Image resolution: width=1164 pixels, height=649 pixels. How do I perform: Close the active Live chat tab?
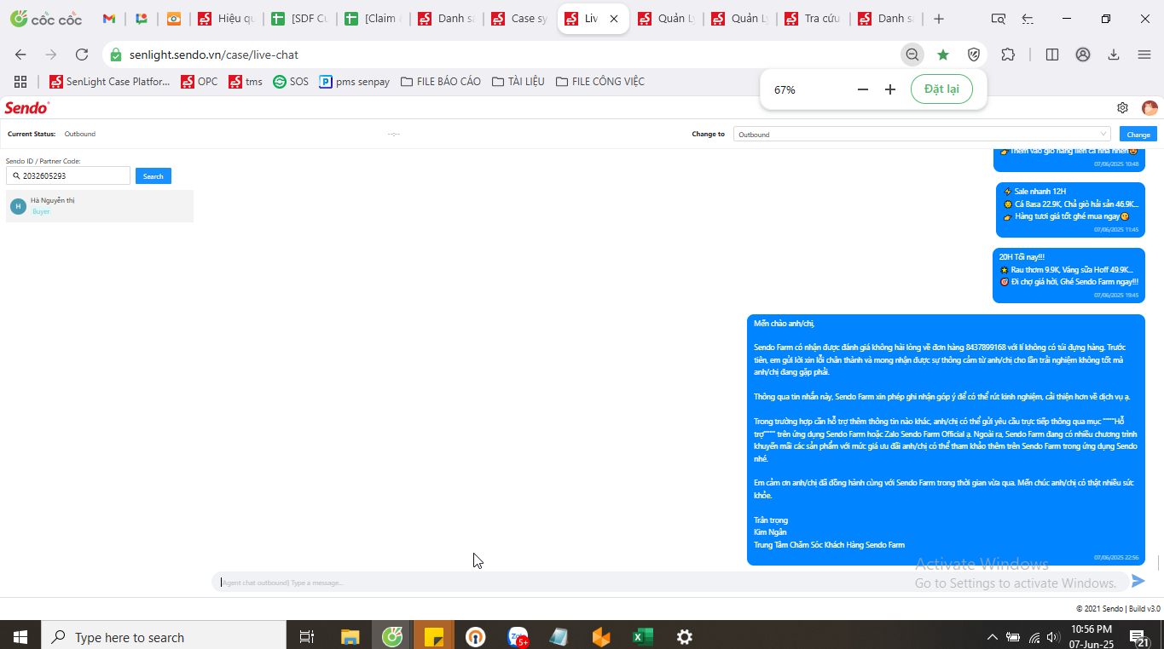tap(614, 19)
